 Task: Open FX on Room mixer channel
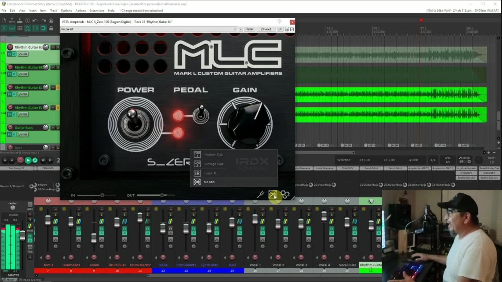102,228
